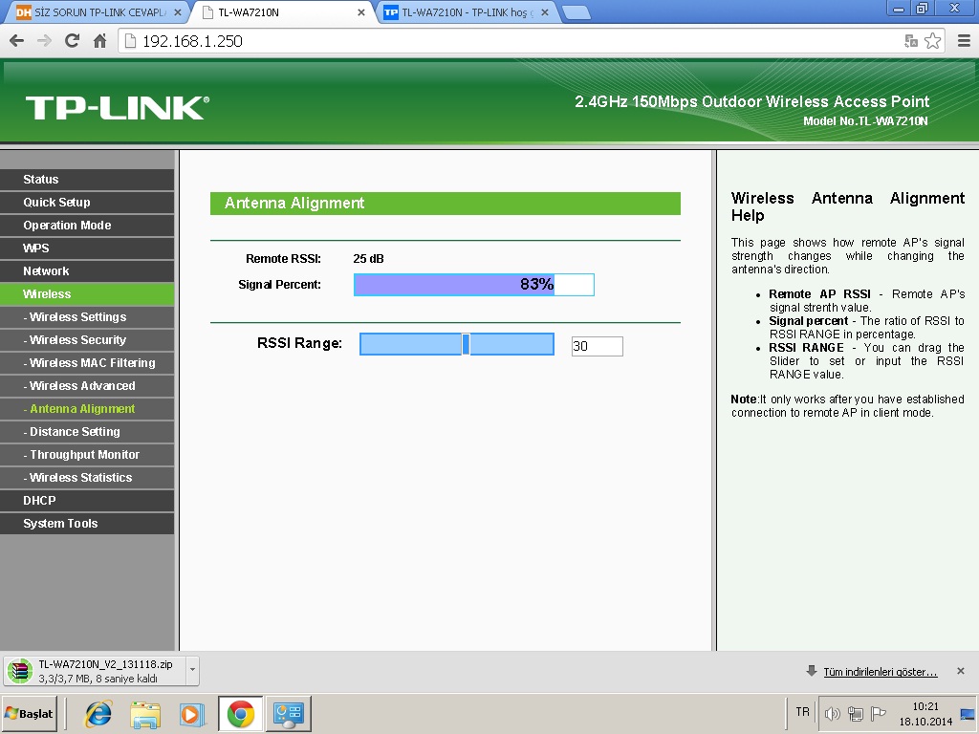Click the Başlat start button
979x734 pixels.
30,714
